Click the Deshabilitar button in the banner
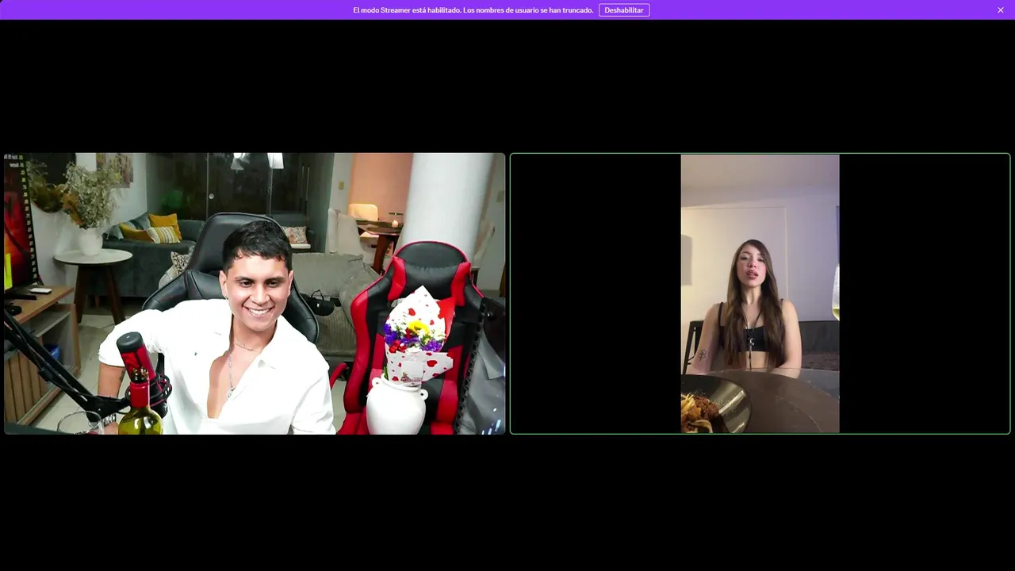Screen dimensions: 1015x571 (x=624, y=10)
